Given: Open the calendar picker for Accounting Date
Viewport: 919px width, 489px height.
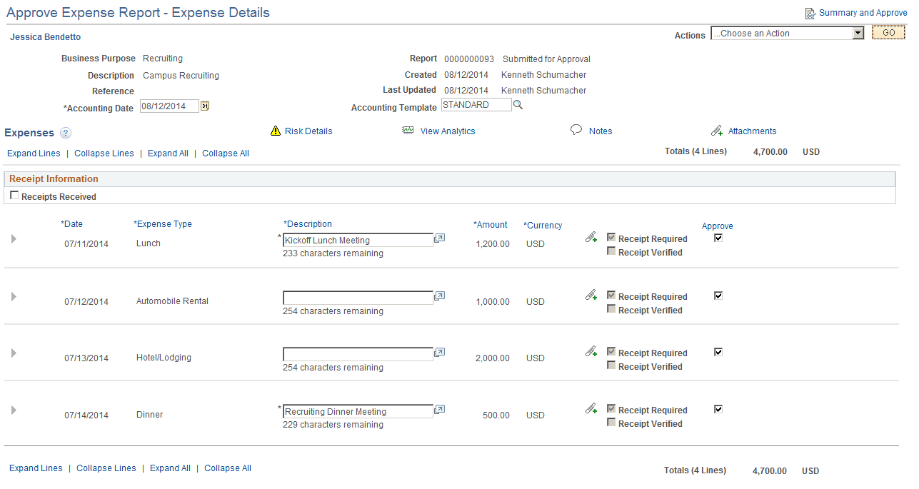Looking at the screenshot, I should 206,106.
